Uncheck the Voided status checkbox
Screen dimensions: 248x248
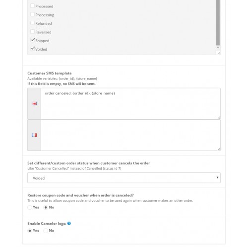33,49
